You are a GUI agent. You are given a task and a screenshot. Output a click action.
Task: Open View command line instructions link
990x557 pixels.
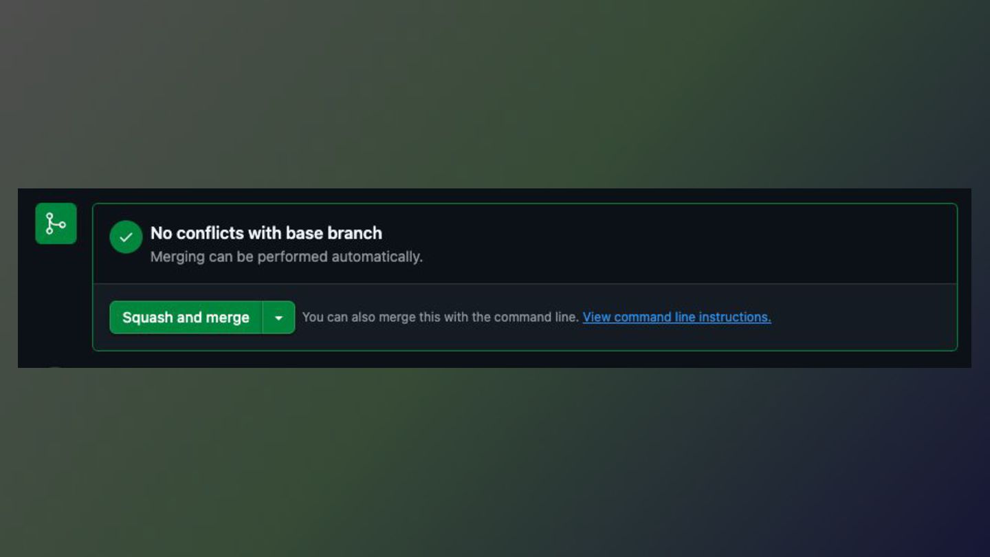676,317
